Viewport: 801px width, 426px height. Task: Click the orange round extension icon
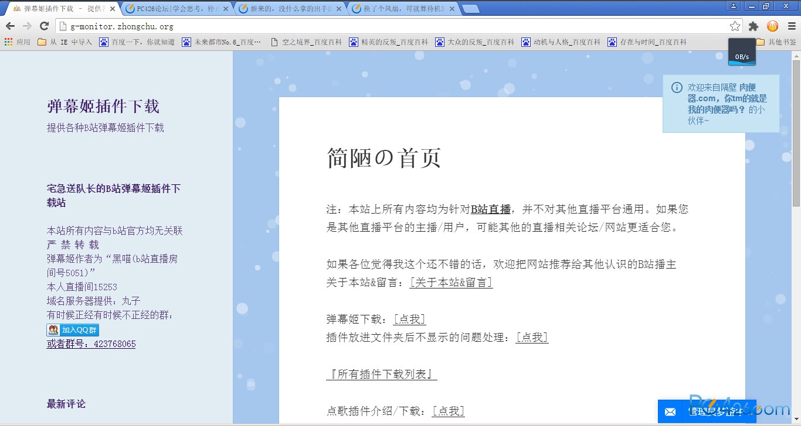pyautogui.click(x=773, y=26)
